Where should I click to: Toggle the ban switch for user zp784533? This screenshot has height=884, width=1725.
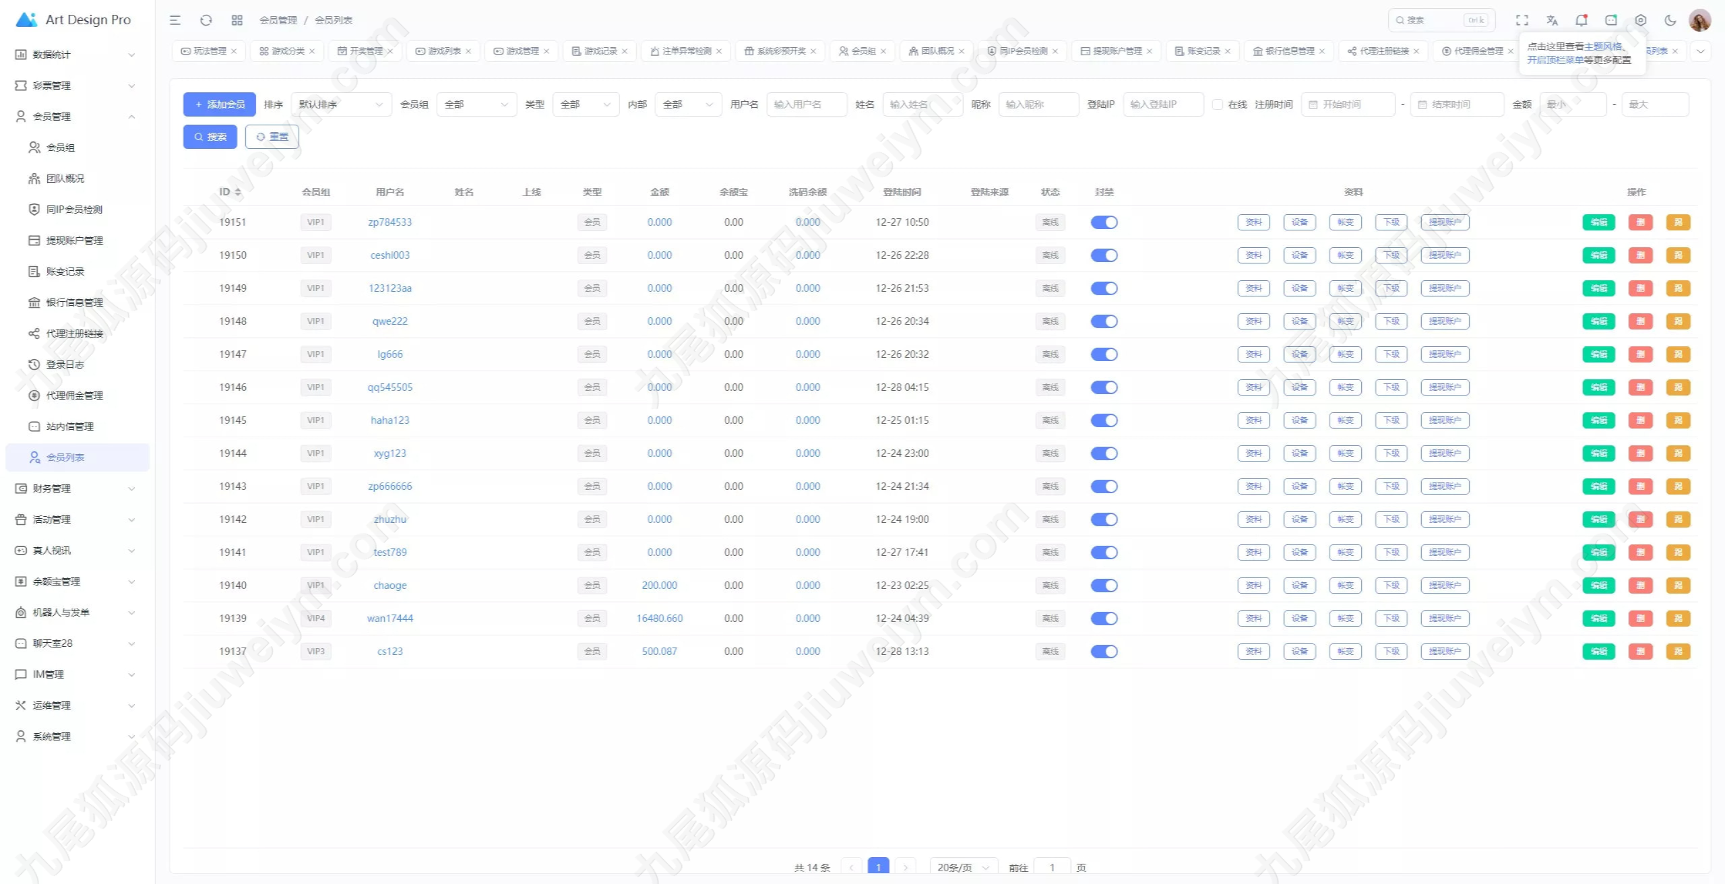point(1104,222)
